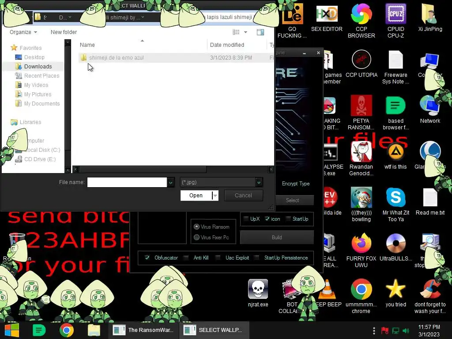This screenshot has height=339, width=452.
Task: Click the Date modified column header
Action: pyautogui.click(x=227, y=45)
